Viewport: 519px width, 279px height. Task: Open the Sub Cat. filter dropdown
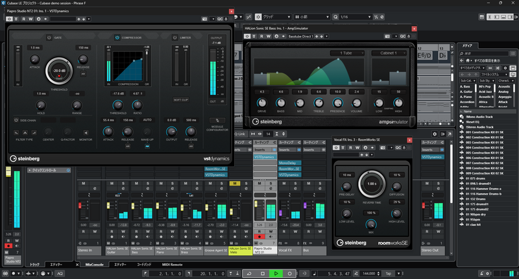coord(467,80)
